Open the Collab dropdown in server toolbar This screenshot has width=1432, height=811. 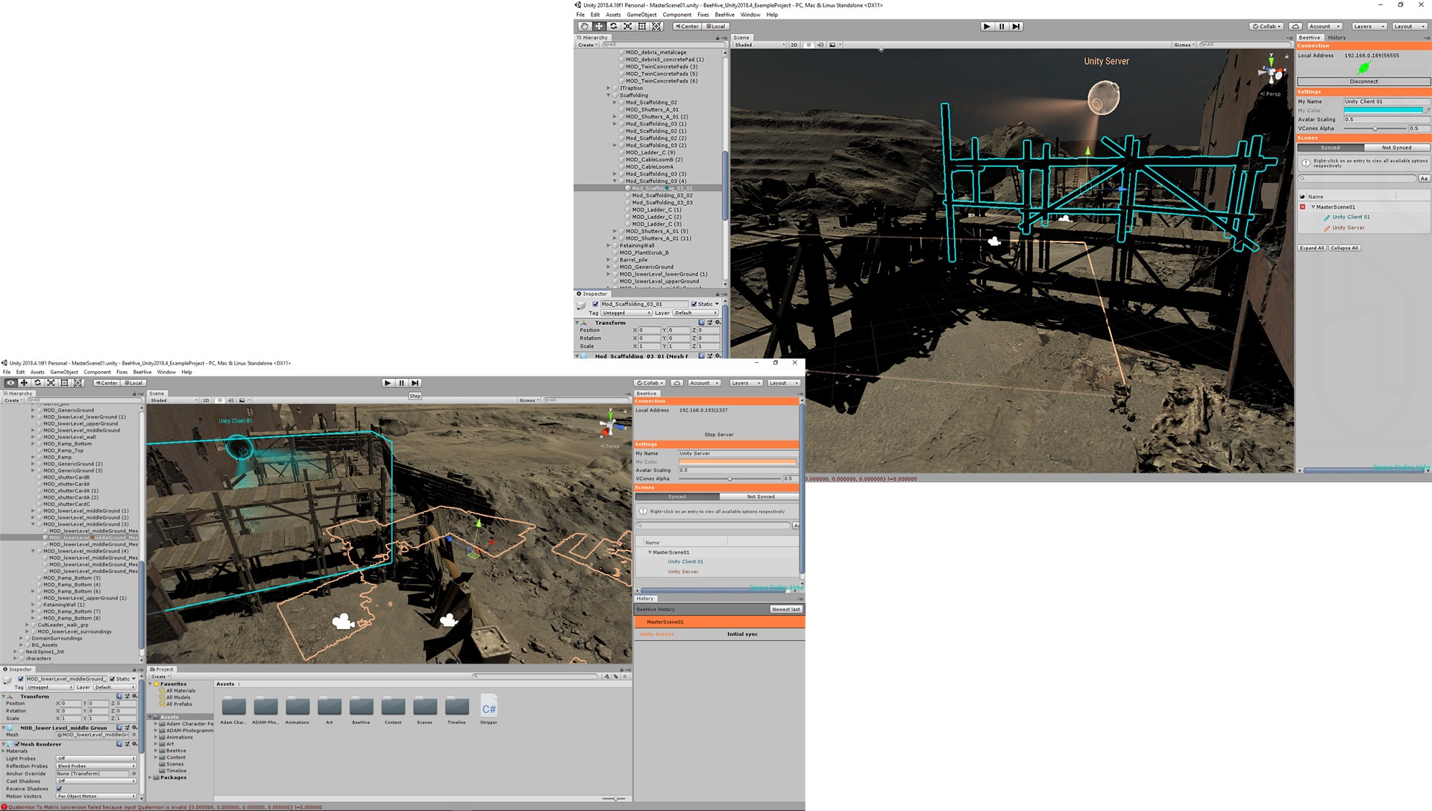(650, 382)
